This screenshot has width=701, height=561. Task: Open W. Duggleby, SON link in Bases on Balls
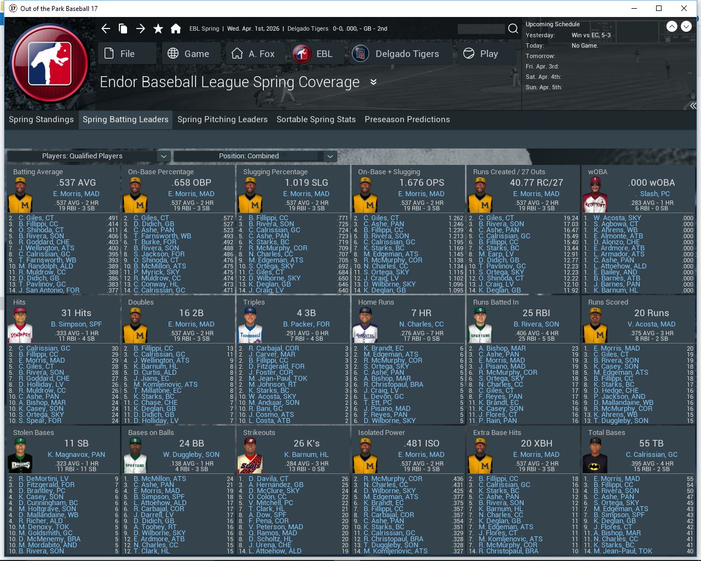coord(191,455)
